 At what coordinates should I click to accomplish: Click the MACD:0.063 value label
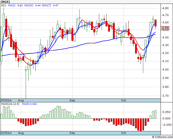point(30,104)
